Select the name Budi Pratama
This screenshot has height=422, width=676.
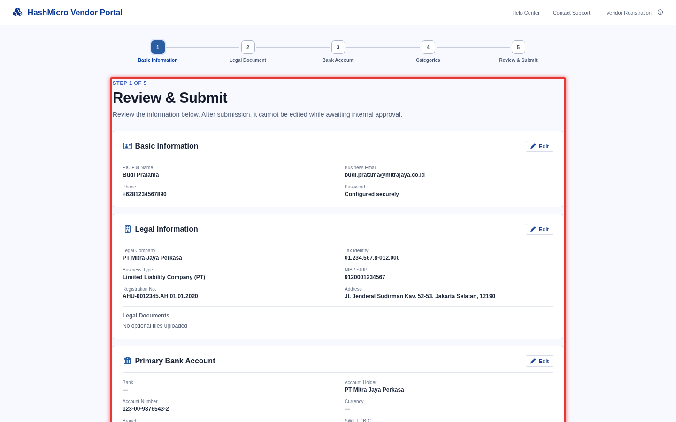[x=141, y=175]
